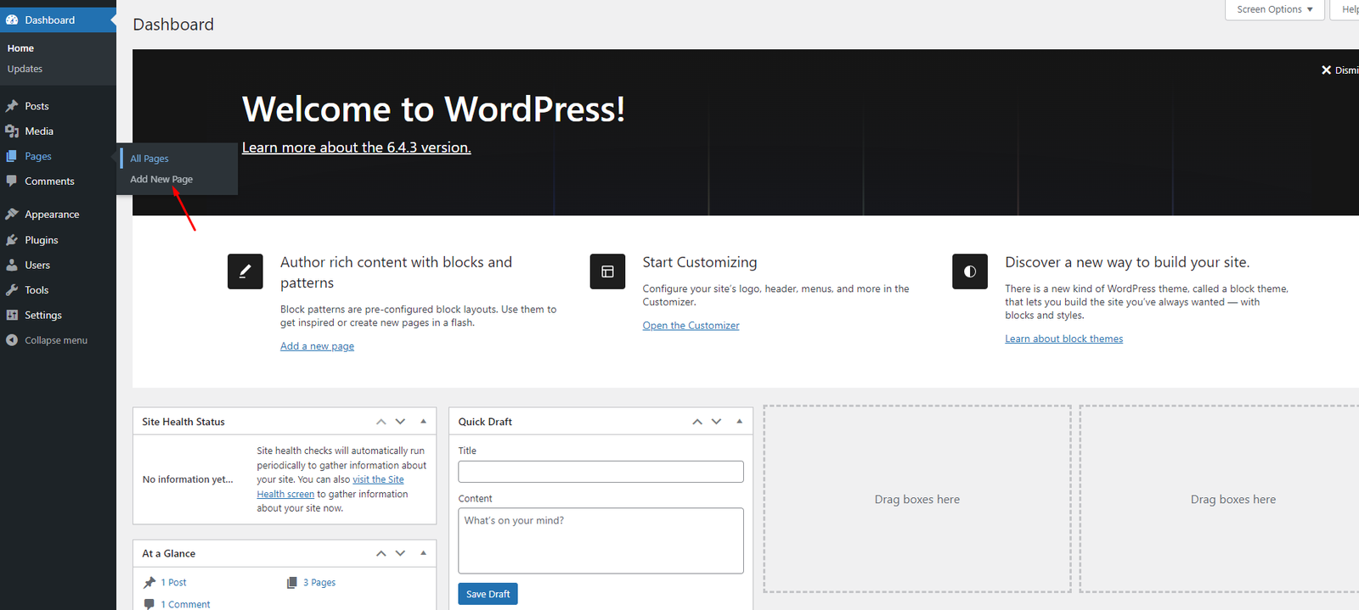
Task: Click the Users icon in sidebar
Action: 12,266
